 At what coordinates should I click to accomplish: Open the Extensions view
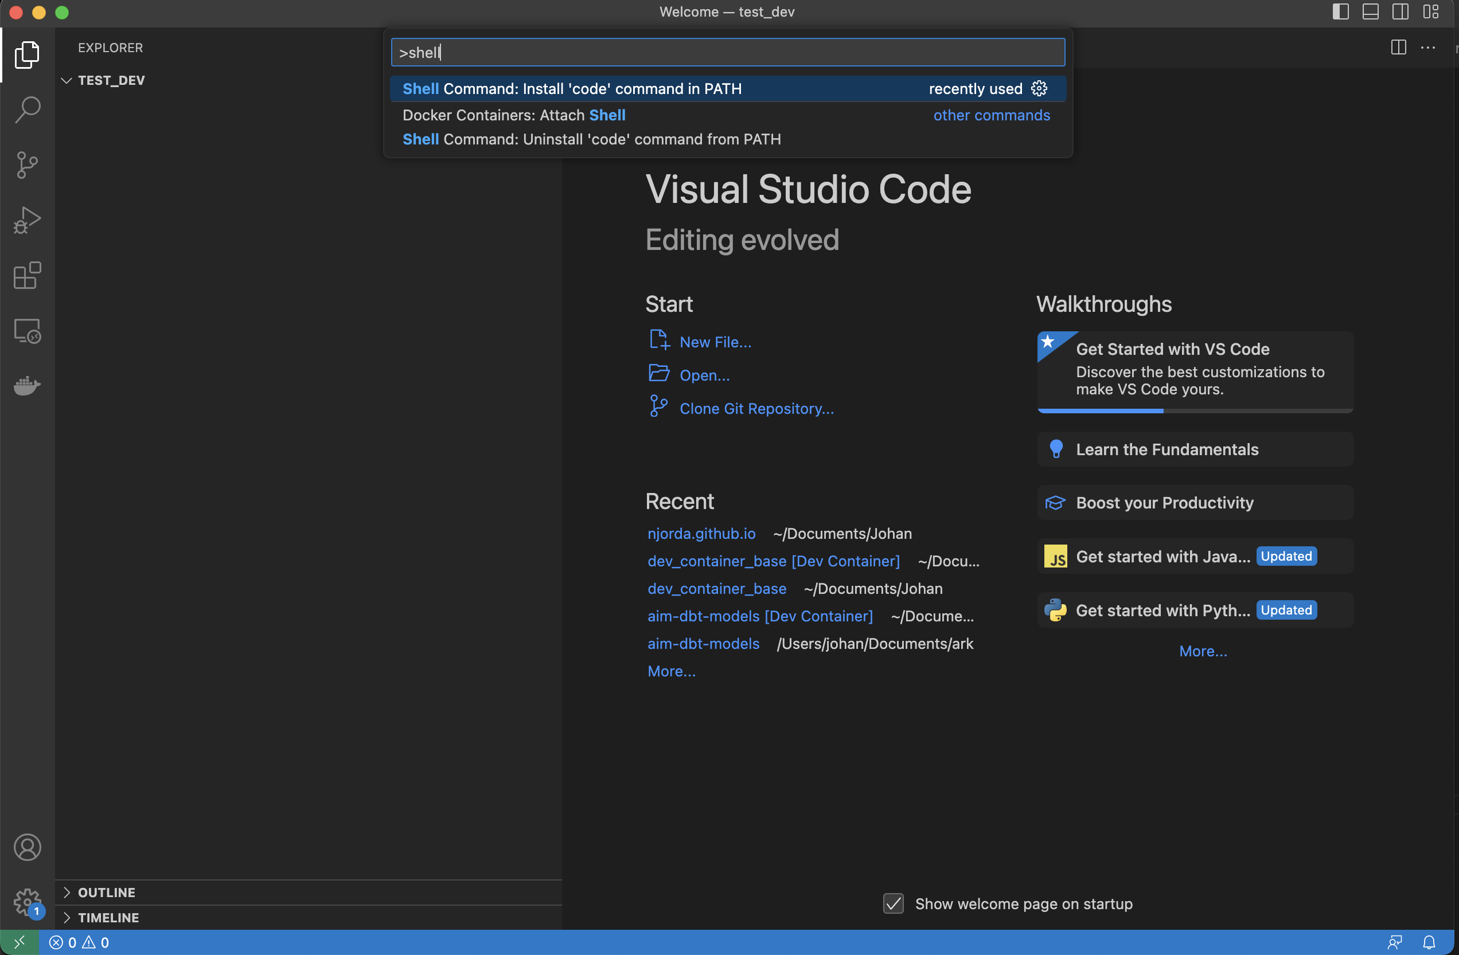tap(27, 276)
